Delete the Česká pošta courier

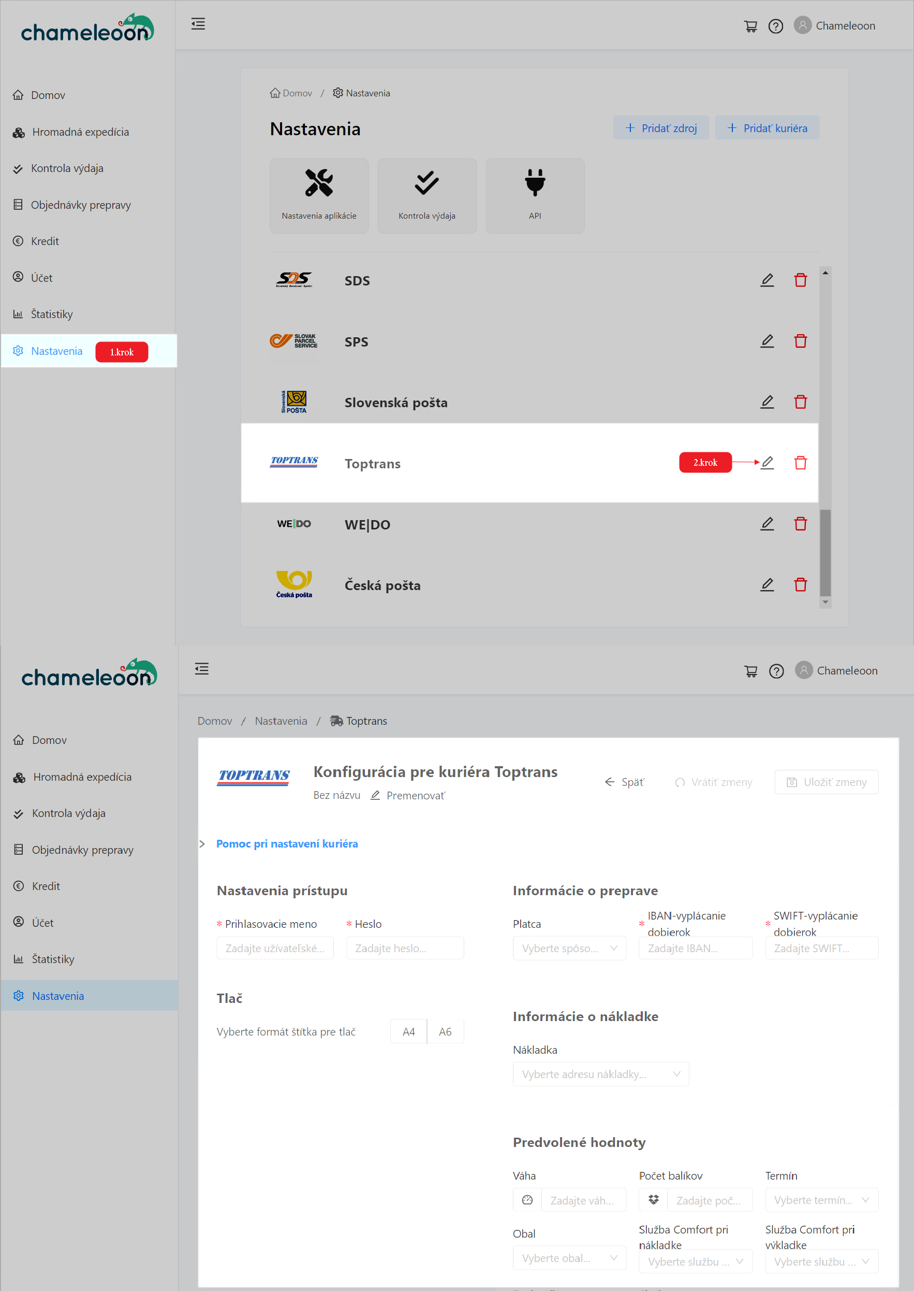[x=800, y=585]
